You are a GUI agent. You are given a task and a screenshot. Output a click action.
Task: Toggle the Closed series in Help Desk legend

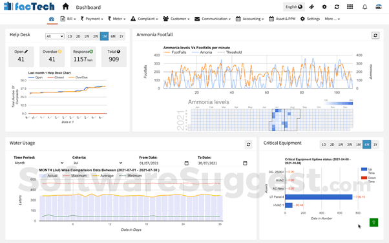pos(56,78)
